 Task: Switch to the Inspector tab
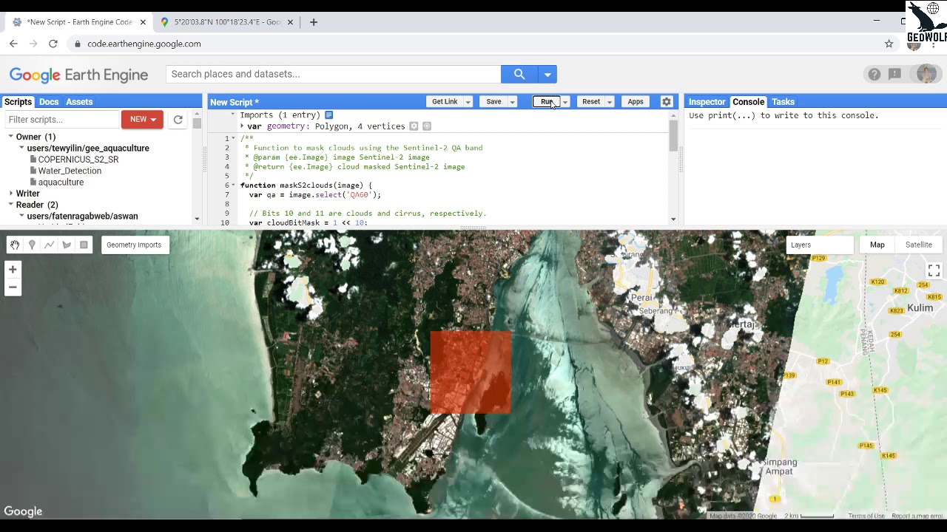[707, 102]
